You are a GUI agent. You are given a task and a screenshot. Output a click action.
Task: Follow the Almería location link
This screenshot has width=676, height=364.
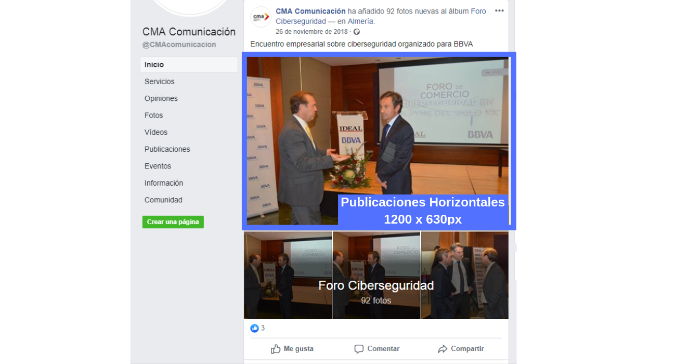pos(360,21)
